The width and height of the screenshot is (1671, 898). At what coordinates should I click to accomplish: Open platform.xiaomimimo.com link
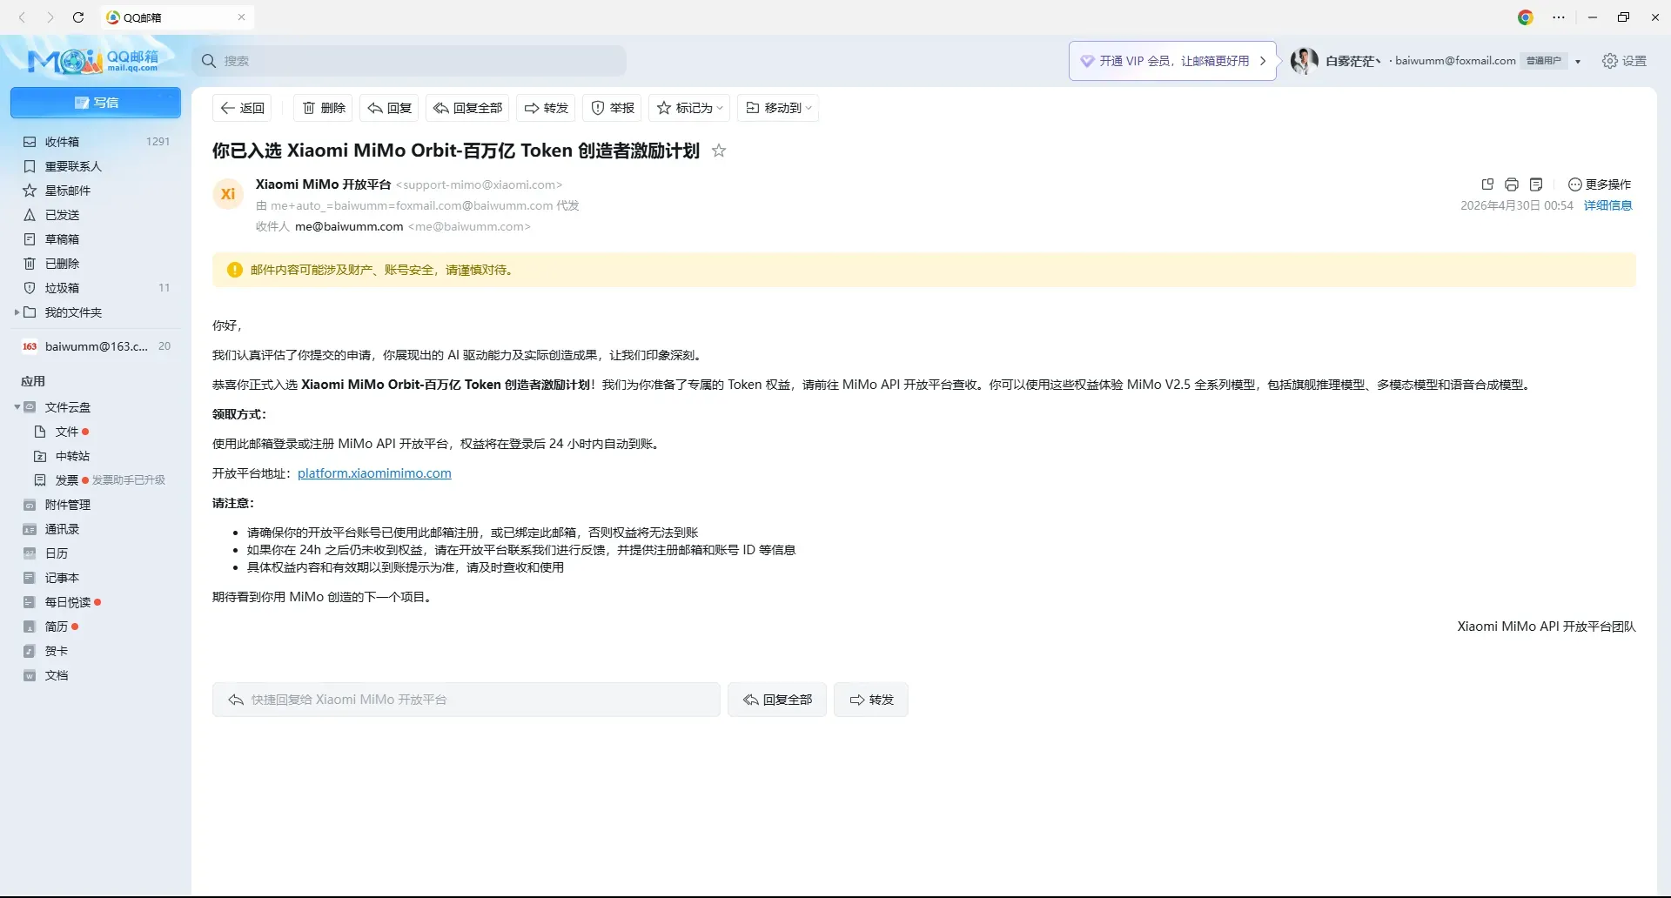(374, 473)
